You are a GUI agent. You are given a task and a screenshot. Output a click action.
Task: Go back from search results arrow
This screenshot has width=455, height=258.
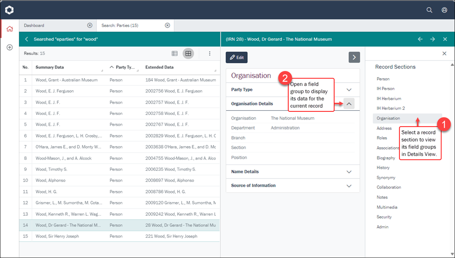click(27, 40)
